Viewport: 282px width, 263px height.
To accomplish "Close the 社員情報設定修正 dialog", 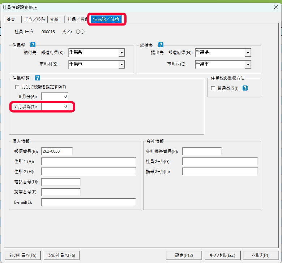I will tap(276, 7).
